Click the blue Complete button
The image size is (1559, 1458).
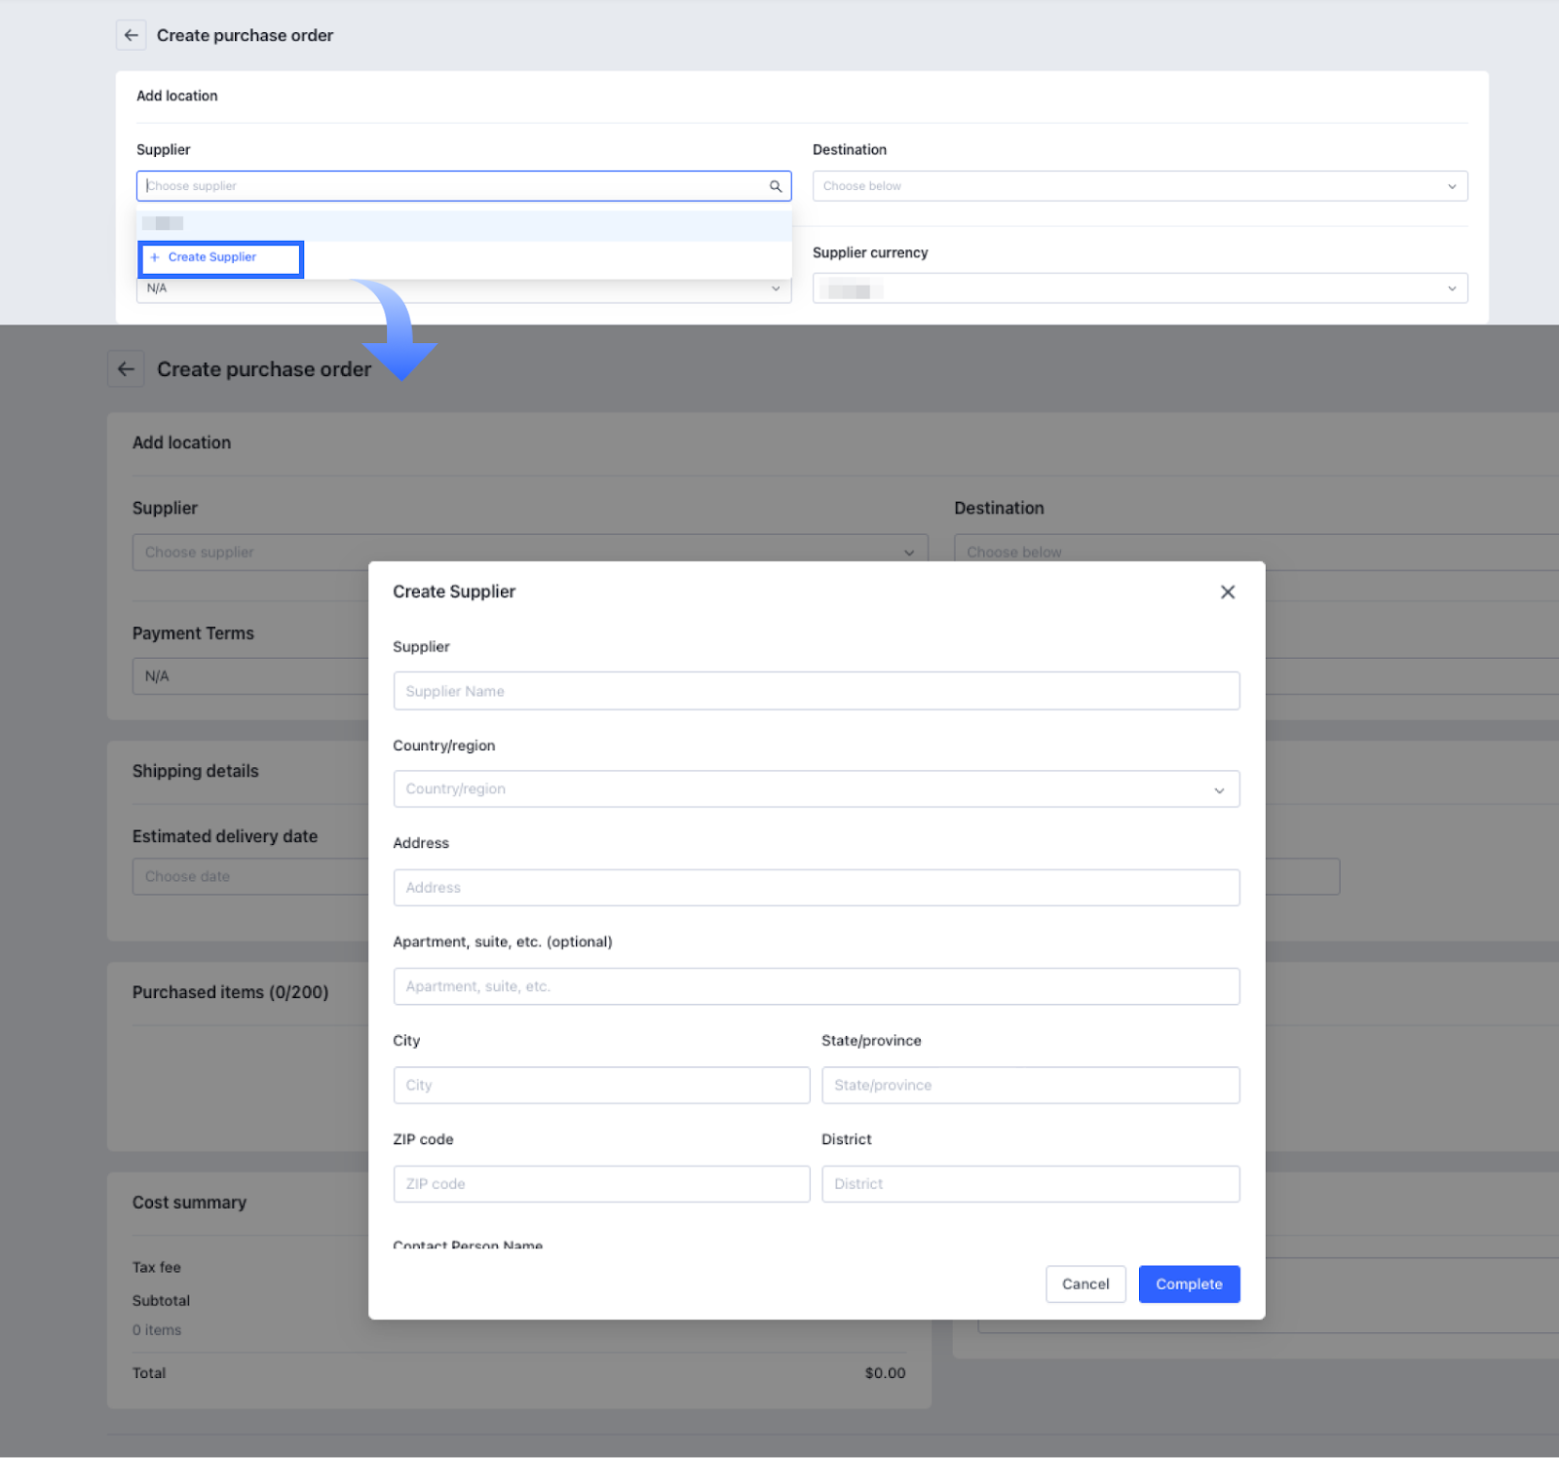pos(1189,1285)
